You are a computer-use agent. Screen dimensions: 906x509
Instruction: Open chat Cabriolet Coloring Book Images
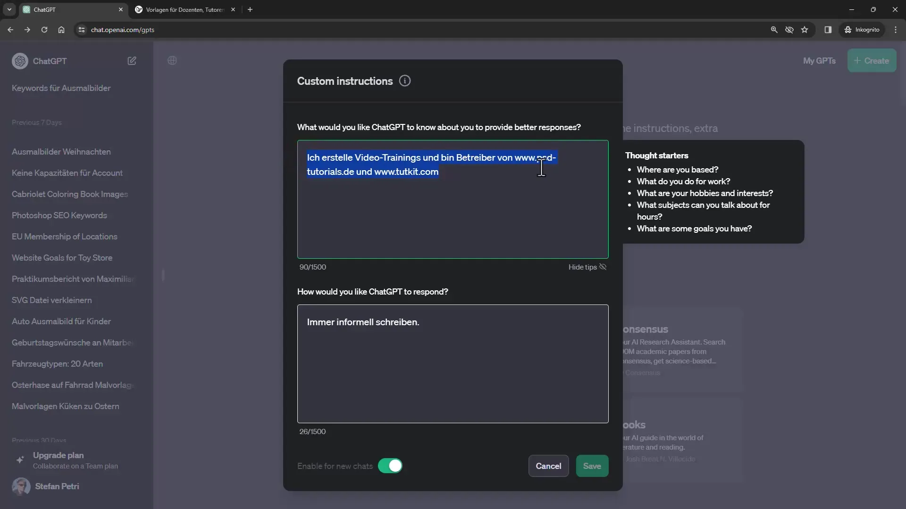point(70,194)
